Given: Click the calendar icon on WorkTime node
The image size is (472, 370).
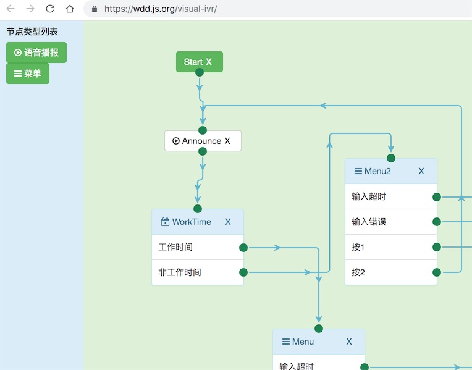Looking at the screenshot, I should (165, 222).
